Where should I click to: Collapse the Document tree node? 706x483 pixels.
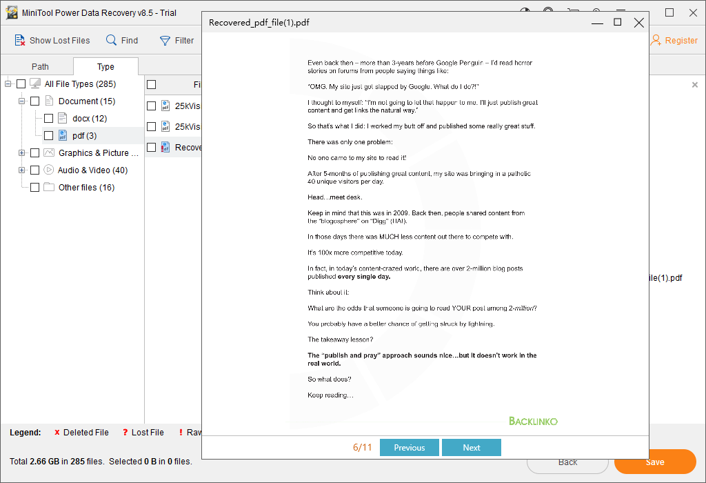pos(21,101)
